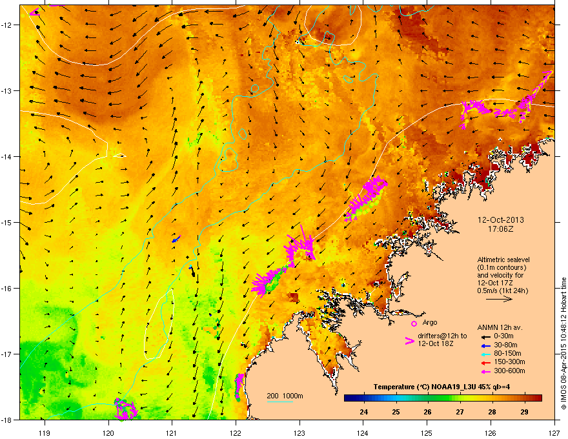Click the longitude axis label 119
Image resolution: width=568 pixels, height=439 pixels.
pos(45,433)
